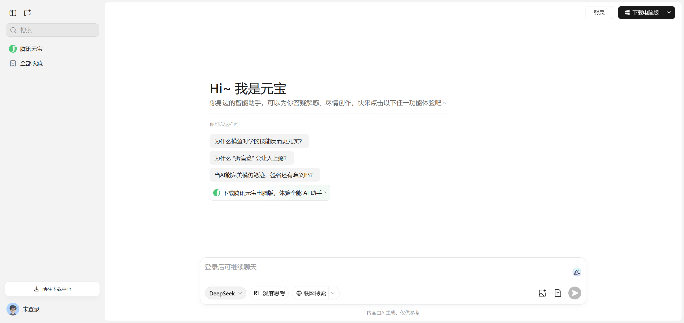Screen dimensions: 684x323
Task: Click the prompt enhance pen icon
Action: click(577, 272)
